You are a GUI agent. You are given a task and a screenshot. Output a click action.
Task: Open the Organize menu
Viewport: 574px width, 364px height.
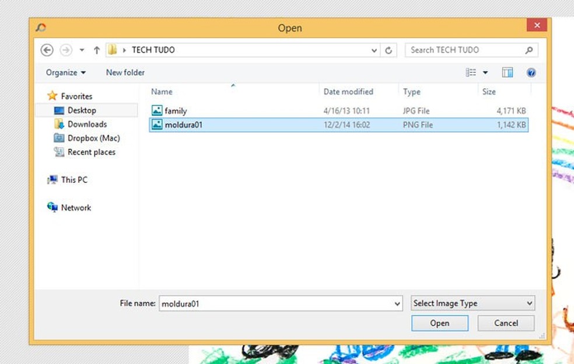pyautogui.click(x=65, y=72)
